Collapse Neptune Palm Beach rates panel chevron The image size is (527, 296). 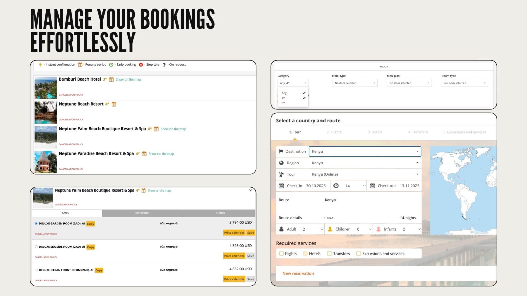point(251,190)
